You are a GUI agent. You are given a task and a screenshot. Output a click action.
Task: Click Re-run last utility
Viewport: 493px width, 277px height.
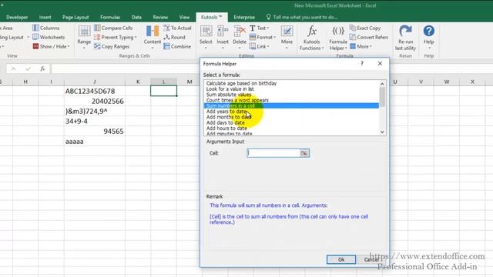point(405,38)
